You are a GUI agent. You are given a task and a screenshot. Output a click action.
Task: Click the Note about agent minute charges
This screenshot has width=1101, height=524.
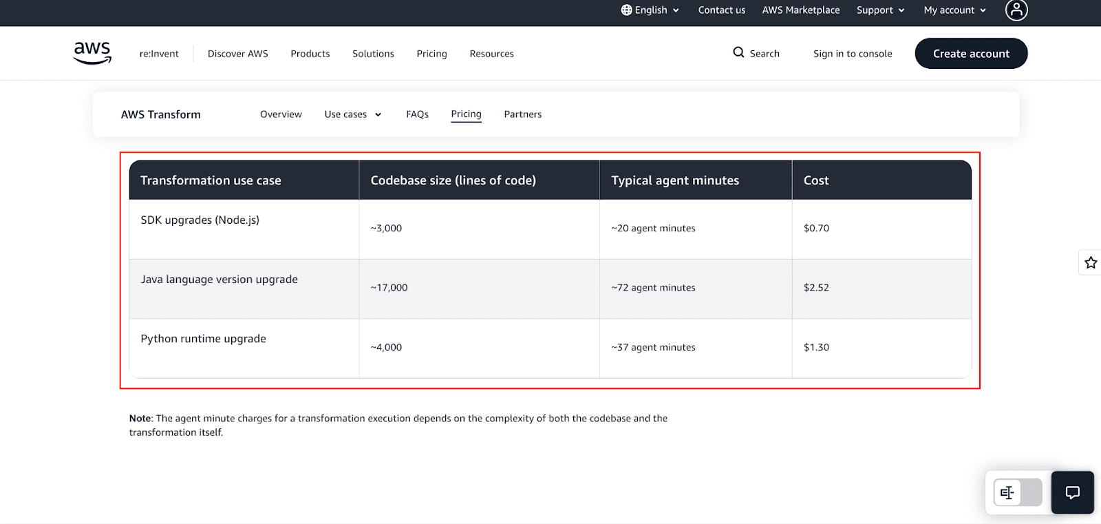(x=398, y=425)
